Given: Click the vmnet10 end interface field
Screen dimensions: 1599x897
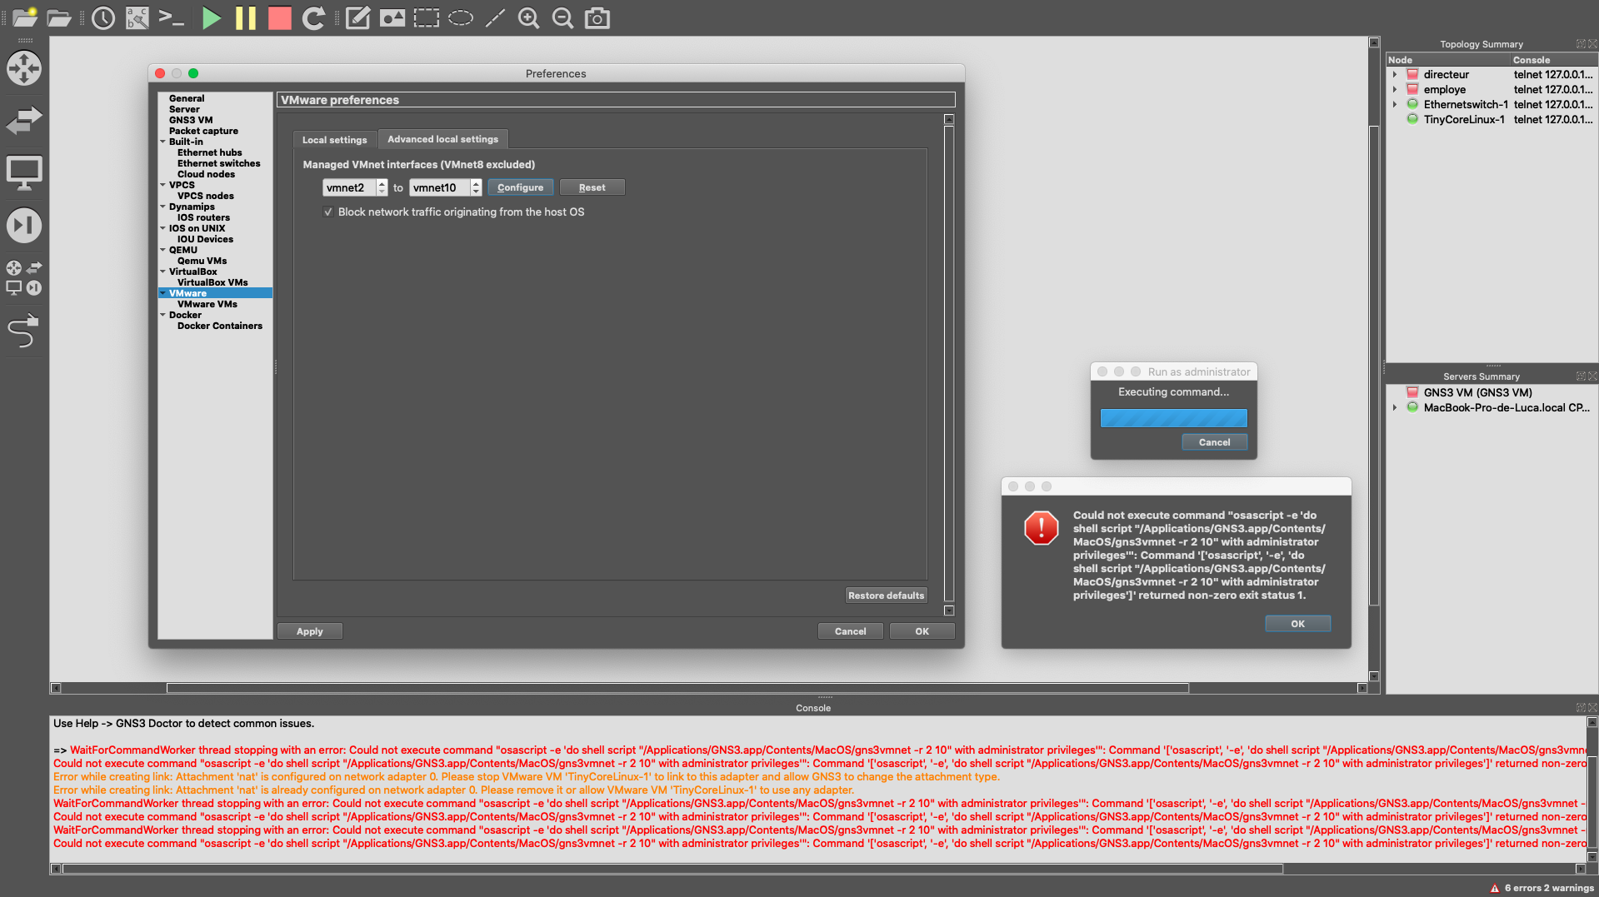Looking at the screenshot, I should tap(439, 187).
